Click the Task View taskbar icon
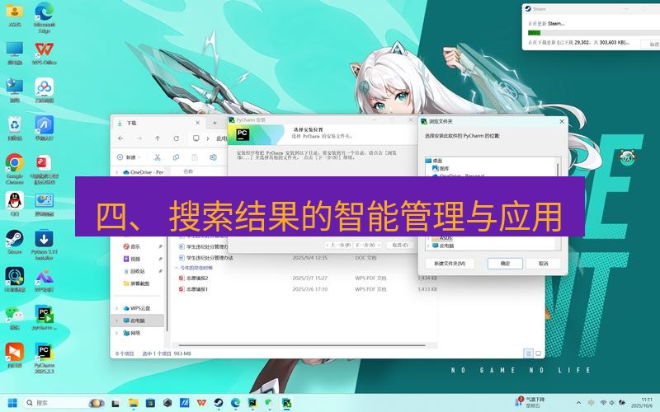The height and width of the screenshot is (412, 660). point(115,403)
